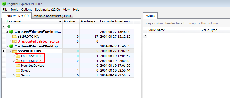Click timestamp 2004-08-27 15:12:15
The width and height of the screenshot is (230, 98).
(x=115, y=37)
